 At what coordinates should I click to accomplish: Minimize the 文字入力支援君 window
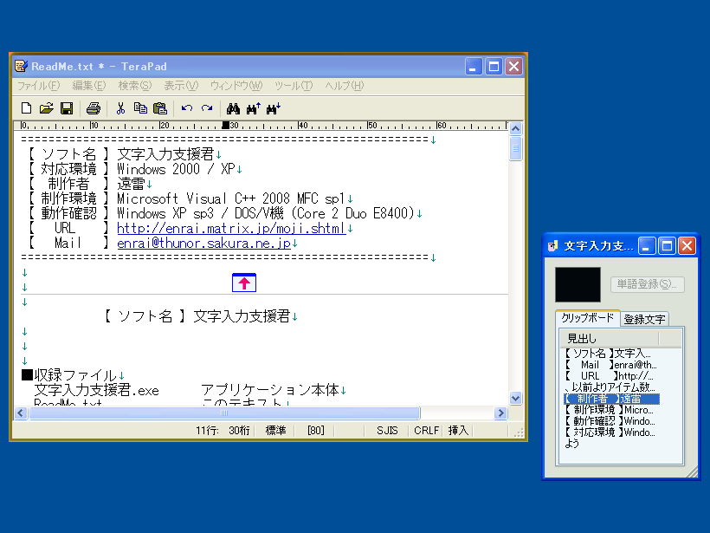647,246
